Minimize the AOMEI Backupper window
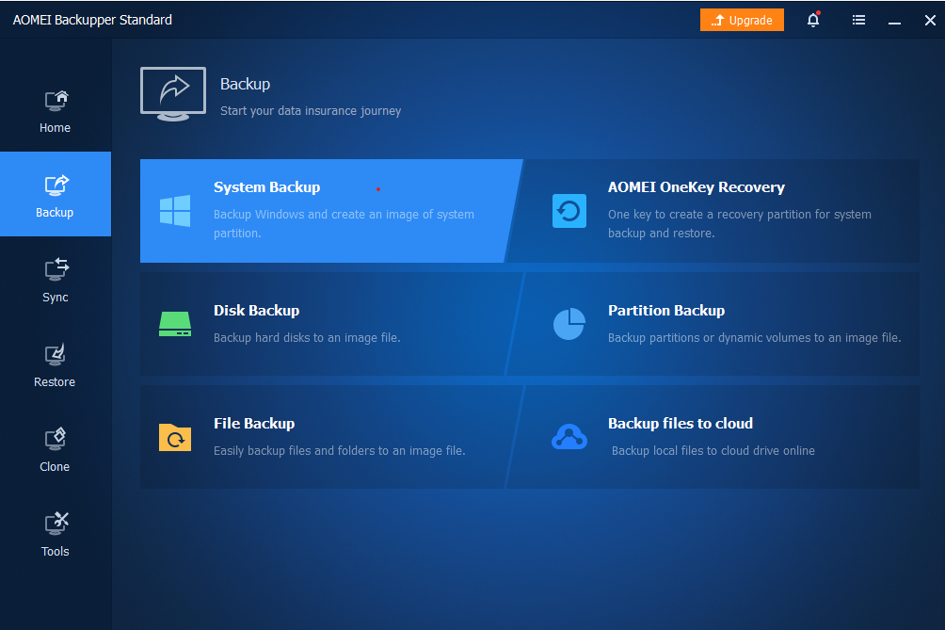945x630 pixels. tap(894, 20)
